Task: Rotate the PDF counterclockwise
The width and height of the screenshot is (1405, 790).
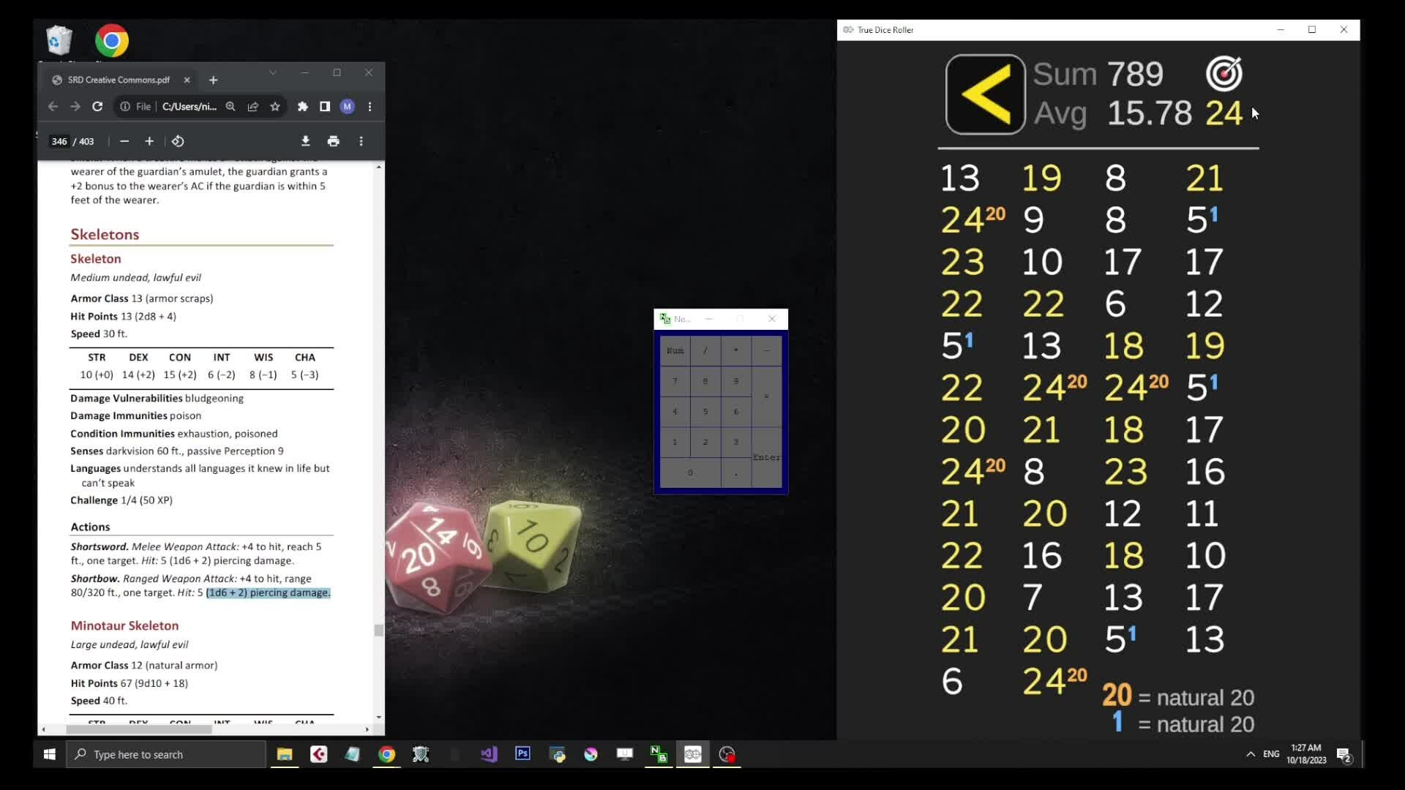Action: 178,141
